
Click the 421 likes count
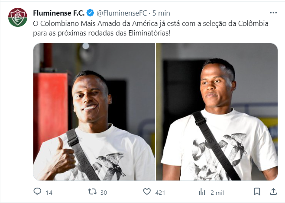point(160,193)
